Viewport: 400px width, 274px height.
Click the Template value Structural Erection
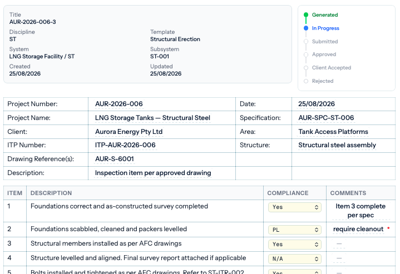(x=175, y=39)
